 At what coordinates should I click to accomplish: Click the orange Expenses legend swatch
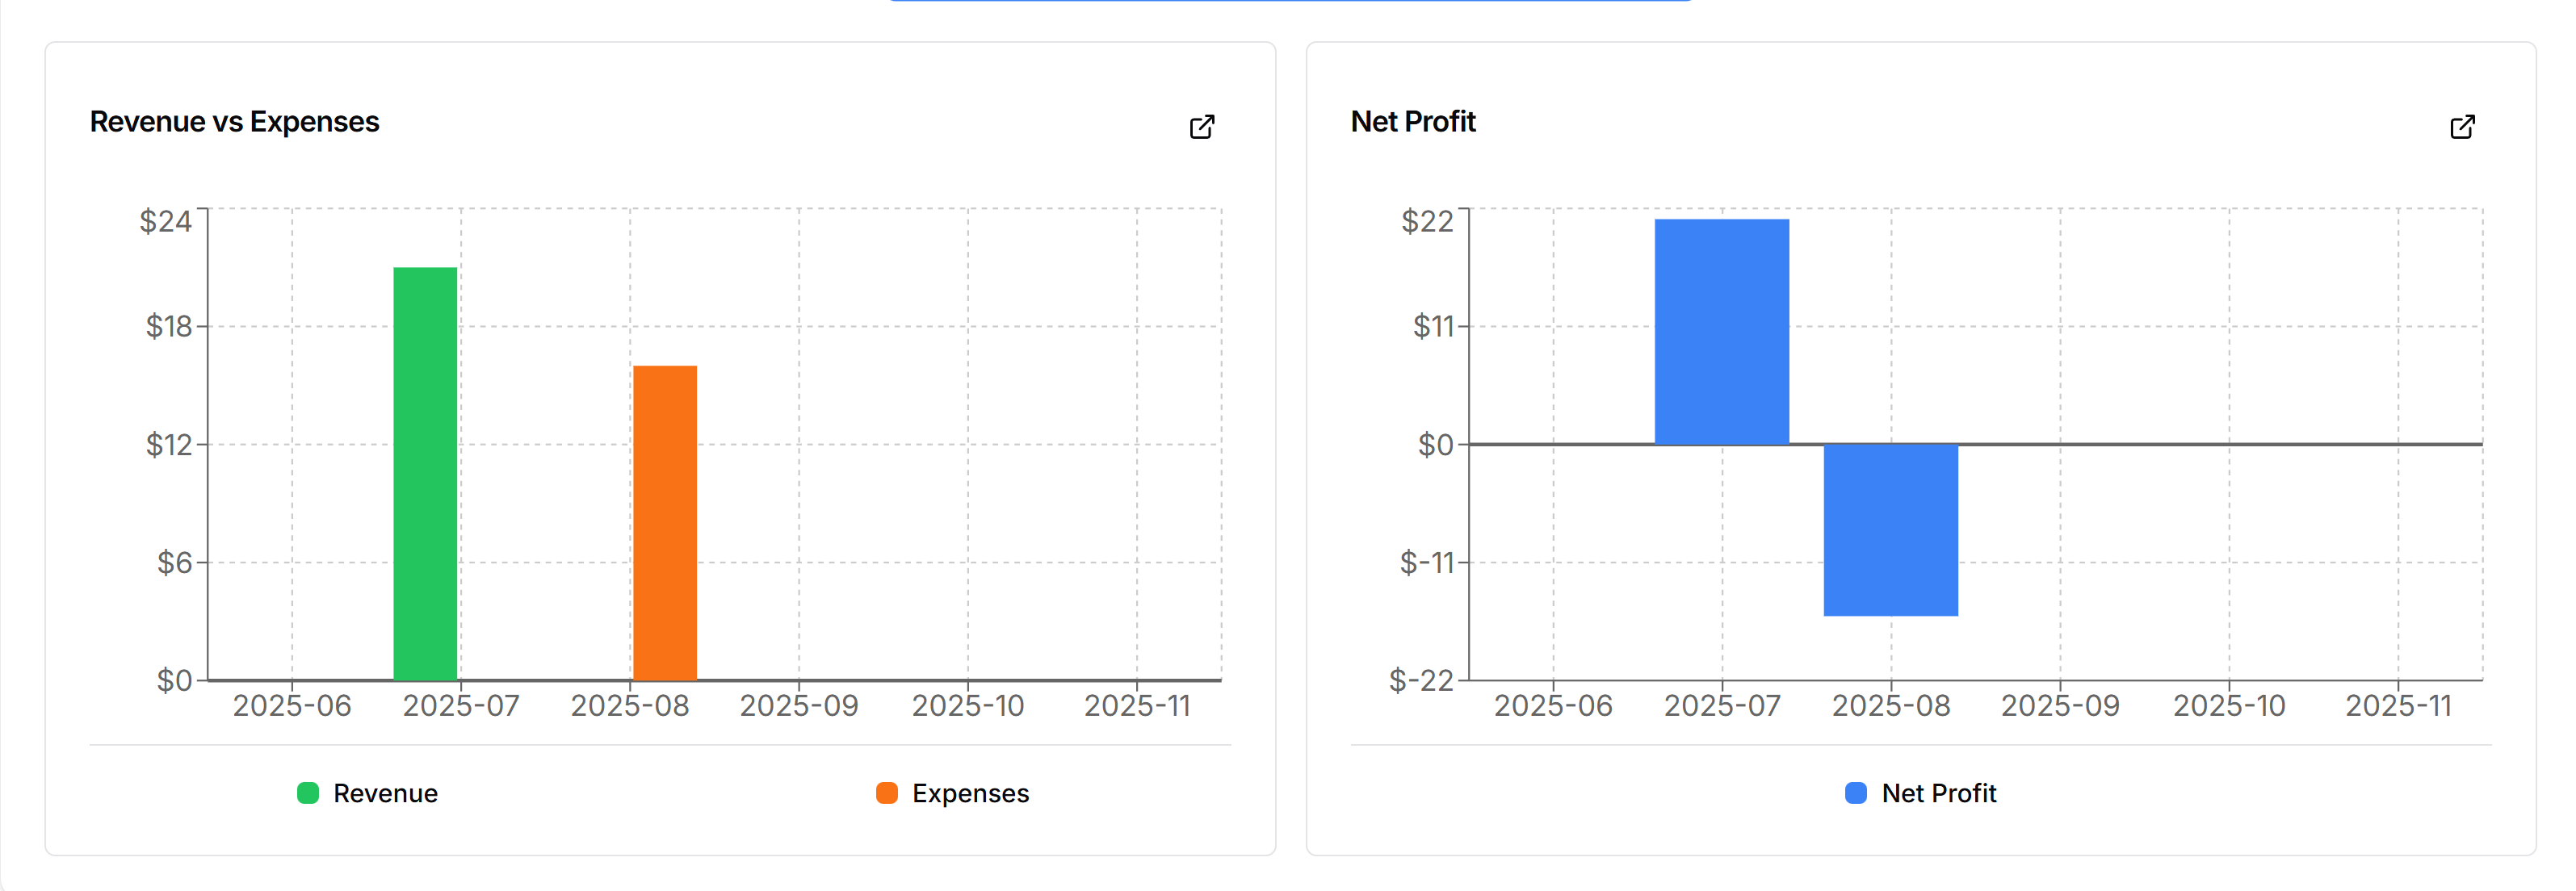(886, 793)
